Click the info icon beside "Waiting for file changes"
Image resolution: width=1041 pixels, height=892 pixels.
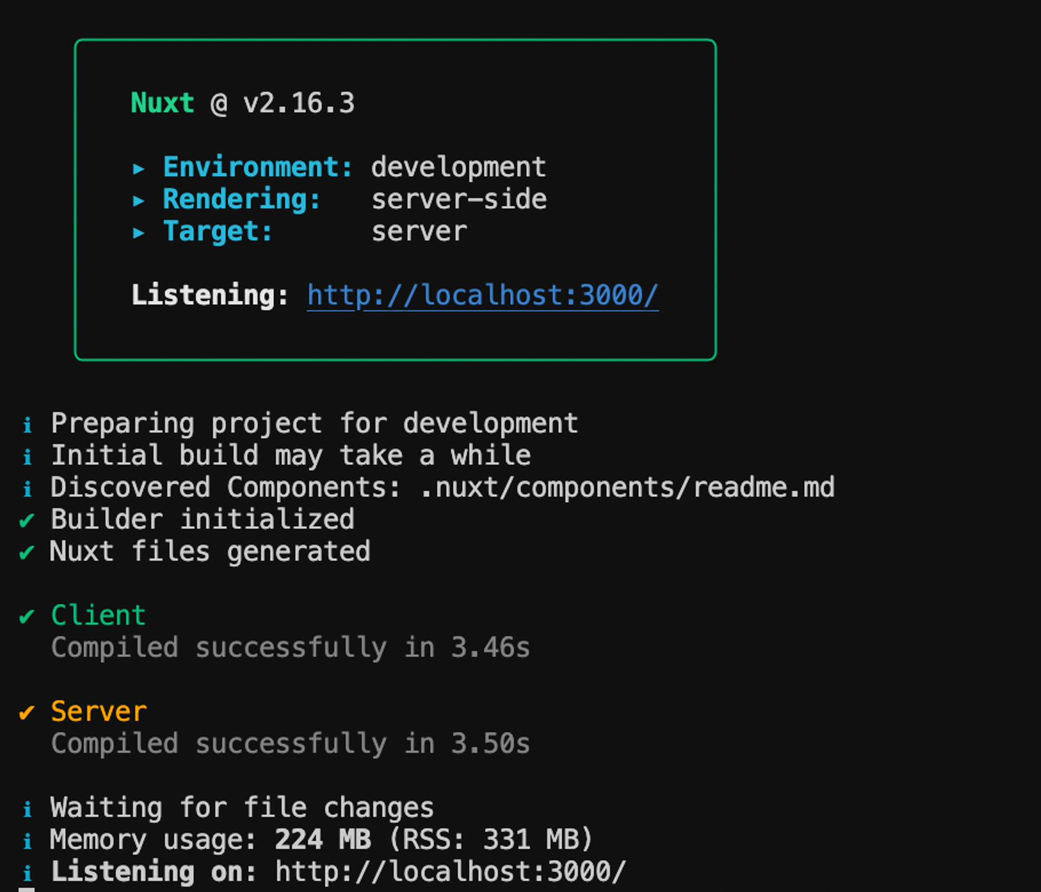[x=29, y=807]
